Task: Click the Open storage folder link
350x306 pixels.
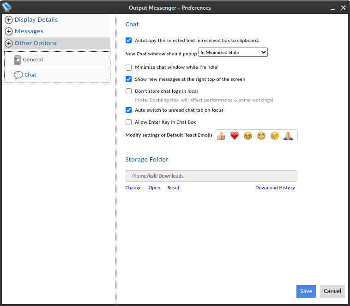Action: (155, 188)
